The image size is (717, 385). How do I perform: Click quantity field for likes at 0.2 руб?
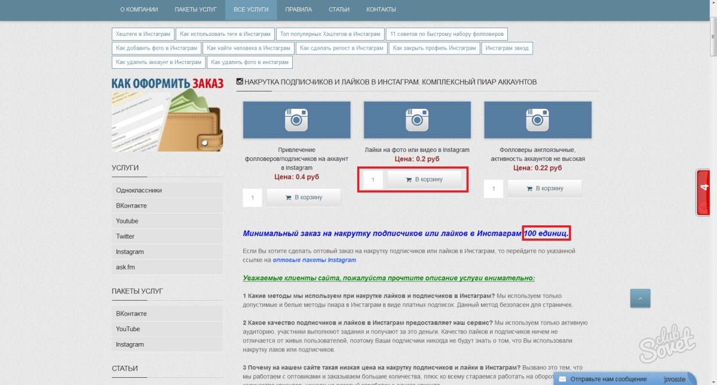(373, 179)
